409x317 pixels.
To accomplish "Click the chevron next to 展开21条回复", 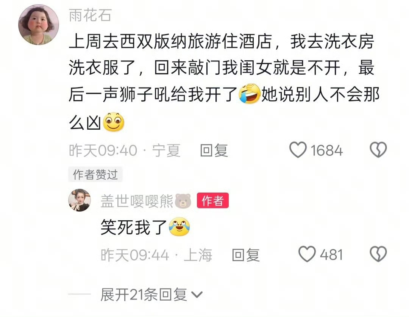I will [x=197, y=295].
